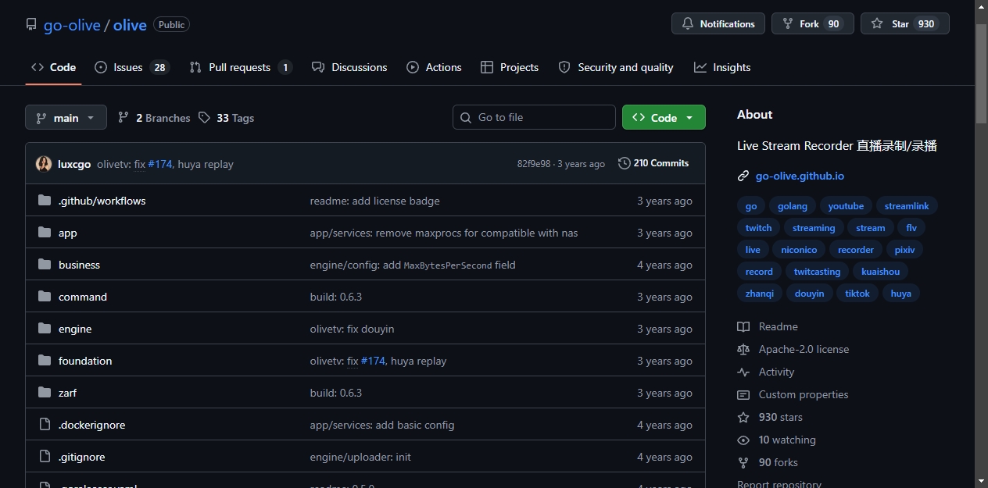The image size is (988, 488).
Task: Click 'app/services: add basic config' commit message
Action: tap(382, 425)
